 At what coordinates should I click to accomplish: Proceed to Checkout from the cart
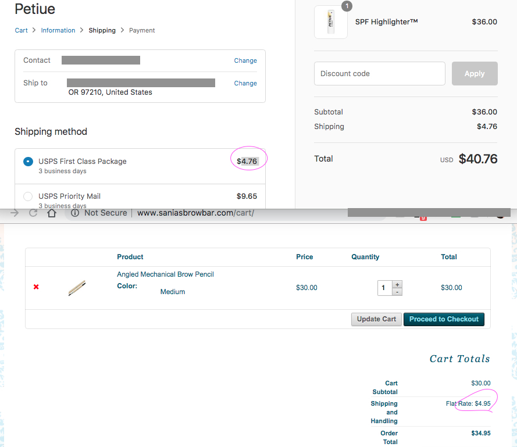coord(444,319)
